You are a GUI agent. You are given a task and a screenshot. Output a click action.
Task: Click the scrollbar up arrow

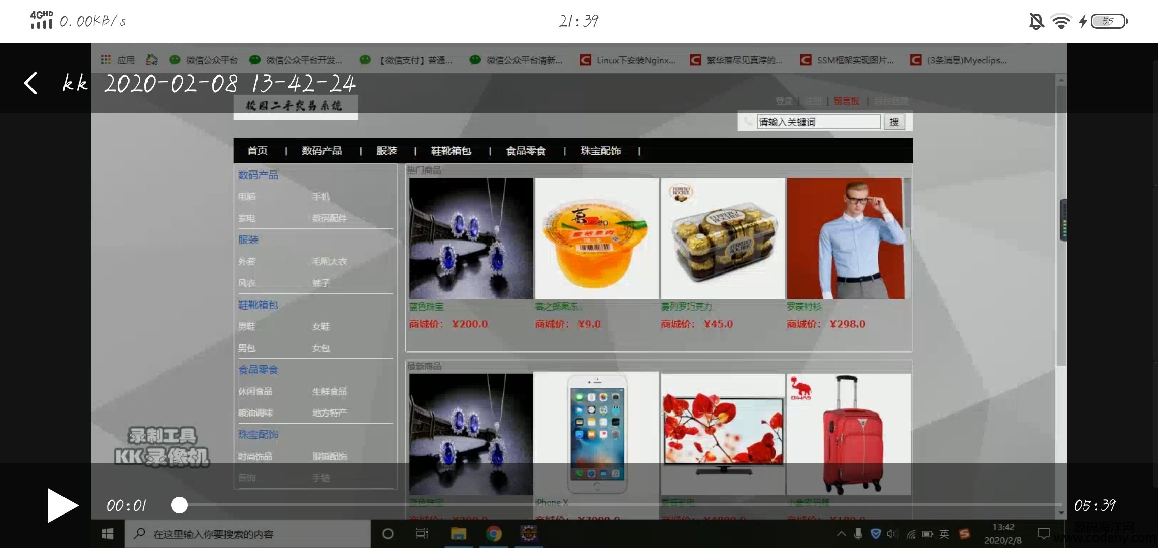[x=1061, y=79]
